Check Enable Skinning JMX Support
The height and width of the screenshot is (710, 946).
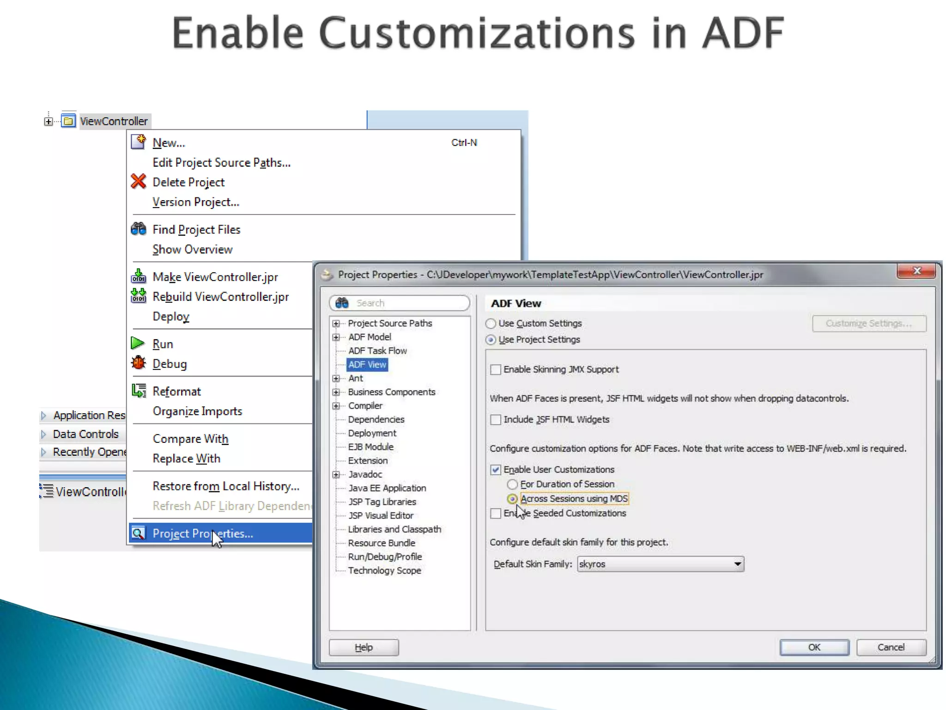(x=496, y=369)
